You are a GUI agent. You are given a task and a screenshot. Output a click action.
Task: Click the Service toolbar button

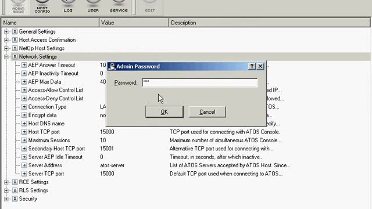click(x=119, y=7)
